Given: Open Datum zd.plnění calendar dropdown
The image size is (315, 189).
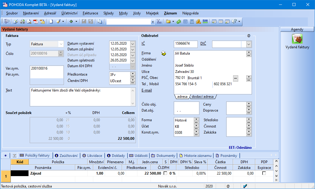Looking at the screenshot, I should point(133,49).
